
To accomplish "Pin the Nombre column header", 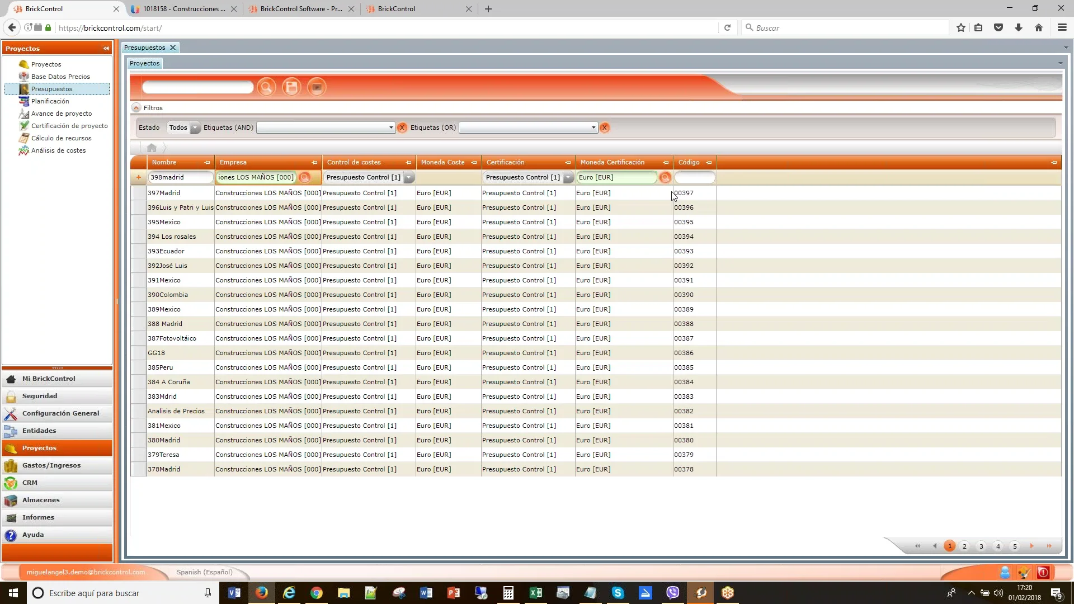I will coord(208,163).
